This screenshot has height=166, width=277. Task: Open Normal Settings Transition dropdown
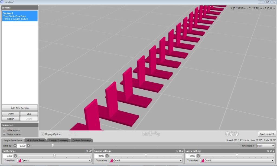(145, 160)
